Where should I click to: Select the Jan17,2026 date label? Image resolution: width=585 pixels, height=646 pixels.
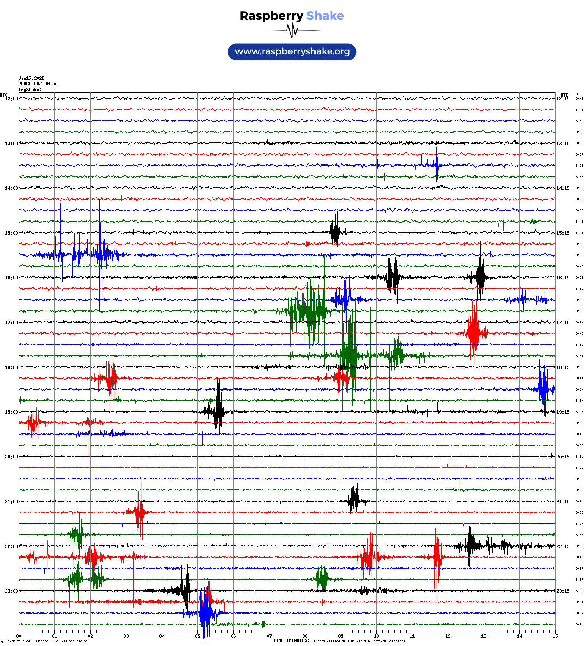(32, 78)
